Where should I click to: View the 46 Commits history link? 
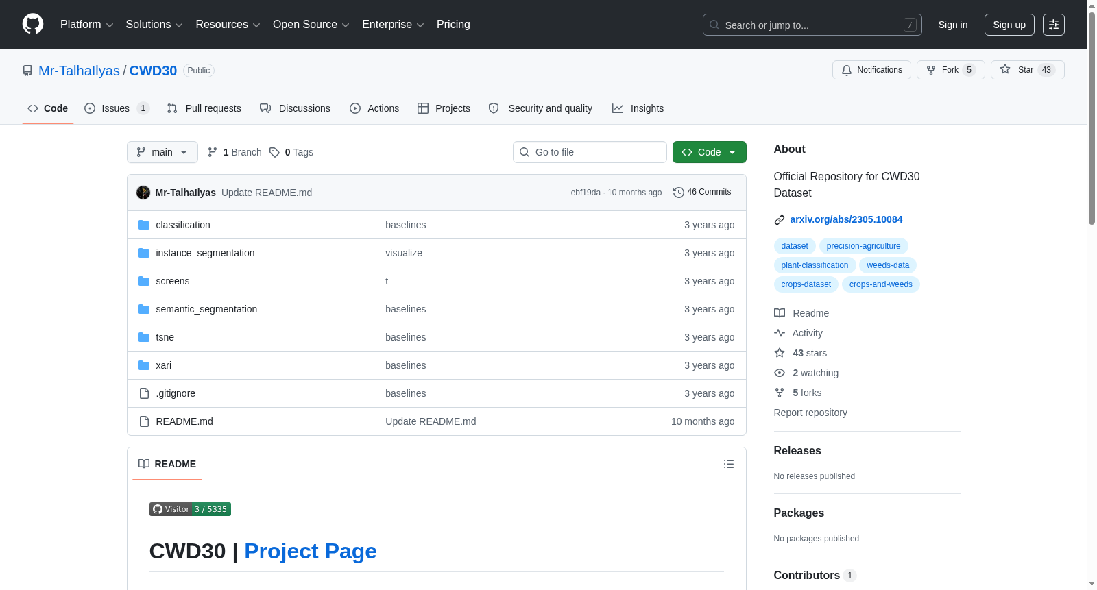(703, 192)
